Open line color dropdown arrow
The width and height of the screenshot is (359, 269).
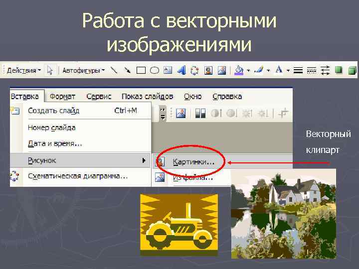pyautogui.click(x=268, y=70)
